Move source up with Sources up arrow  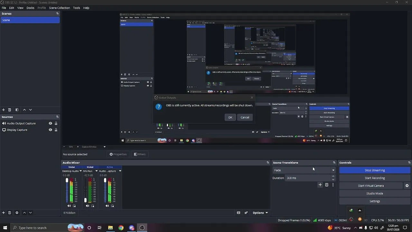tap(24, 213)
